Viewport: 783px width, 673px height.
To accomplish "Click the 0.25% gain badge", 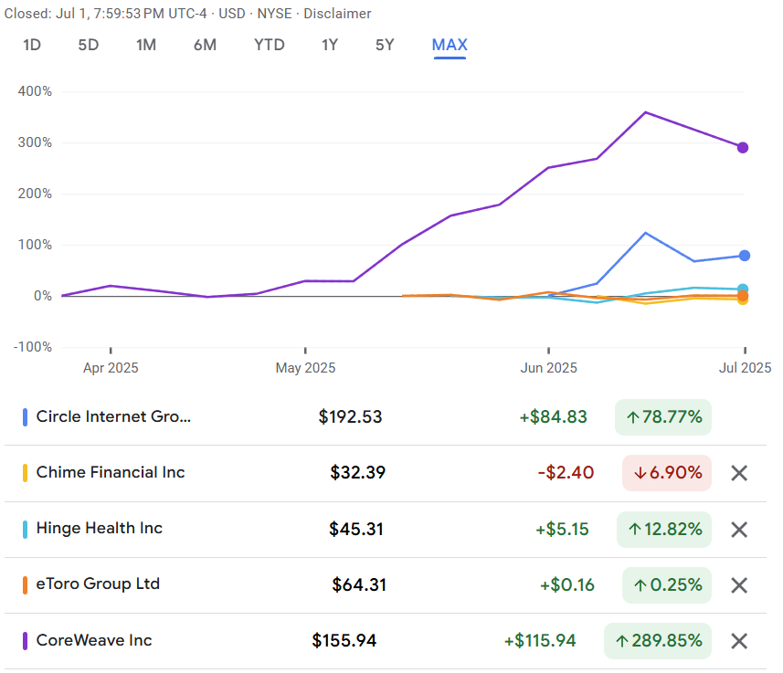I will [x=667, y=585].
